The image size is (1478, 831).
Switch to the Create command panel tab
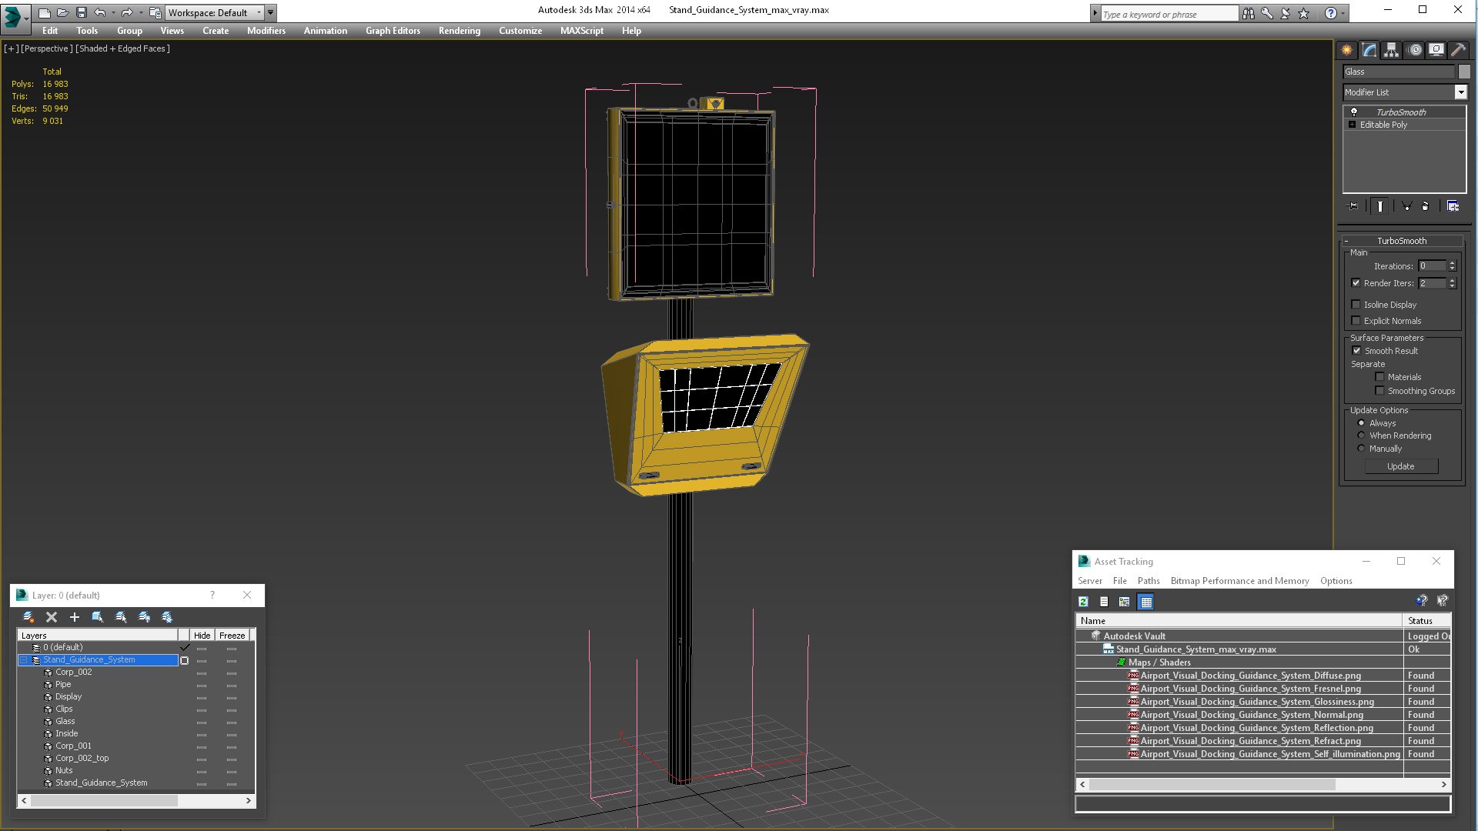1347,50
